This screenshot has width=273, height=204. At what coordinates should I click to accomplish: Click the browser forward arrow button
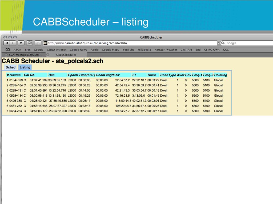pos(13,43)
